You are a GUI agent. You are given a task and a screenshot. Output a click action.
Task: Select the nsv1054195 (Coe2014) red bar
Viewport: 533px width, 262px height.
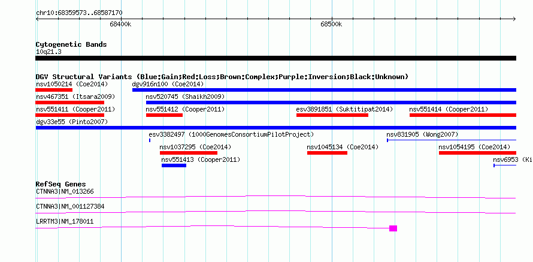click(477, 153)
